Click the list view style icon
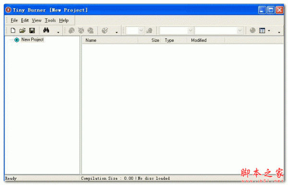Image resolution: width=288 pixels, height=185 pixels. click(262, 31)
